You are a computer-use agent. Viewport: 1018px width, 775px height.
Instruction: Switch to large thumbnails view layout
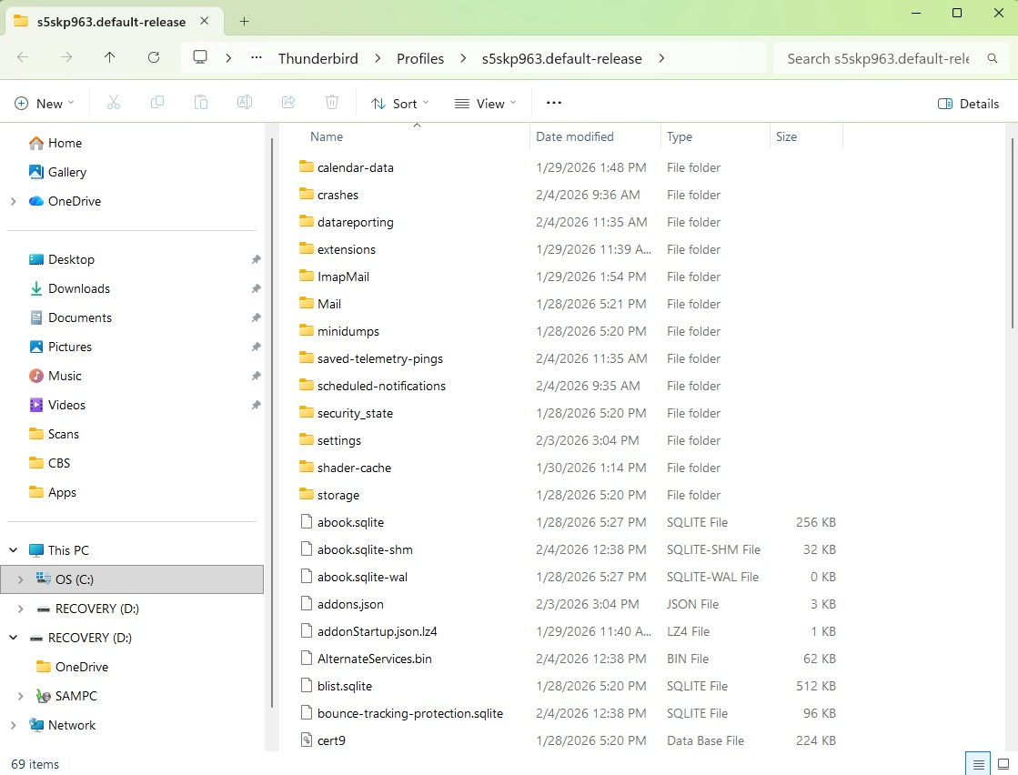(1003, 763)
